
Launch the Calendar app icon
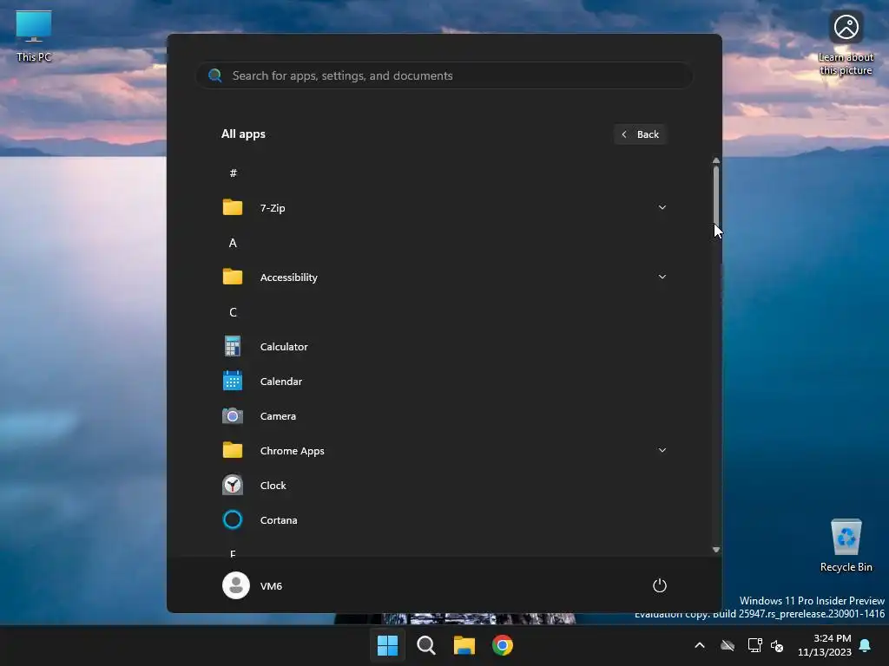coord(233,381)
